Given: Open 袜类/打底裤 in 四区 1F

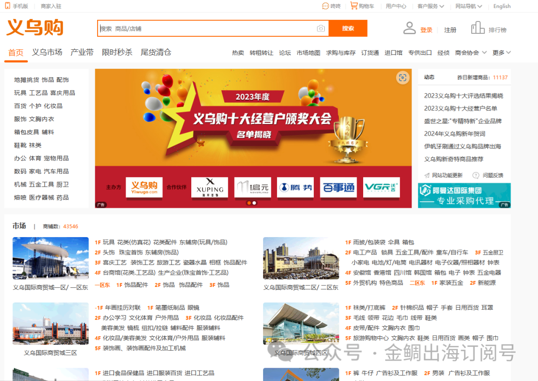Looking at the screenshot, I should tap(369, 308).
